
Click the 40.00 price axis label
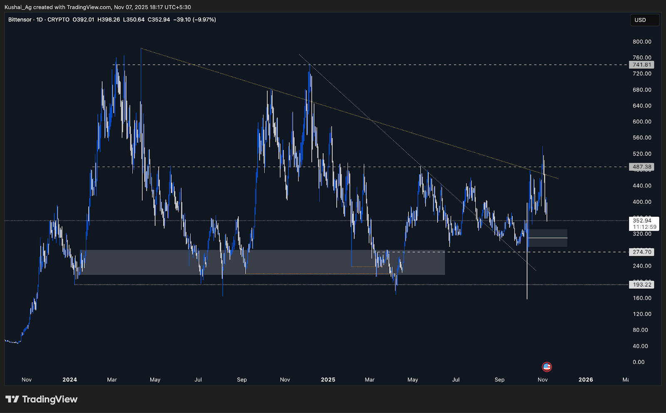point(640,346)
